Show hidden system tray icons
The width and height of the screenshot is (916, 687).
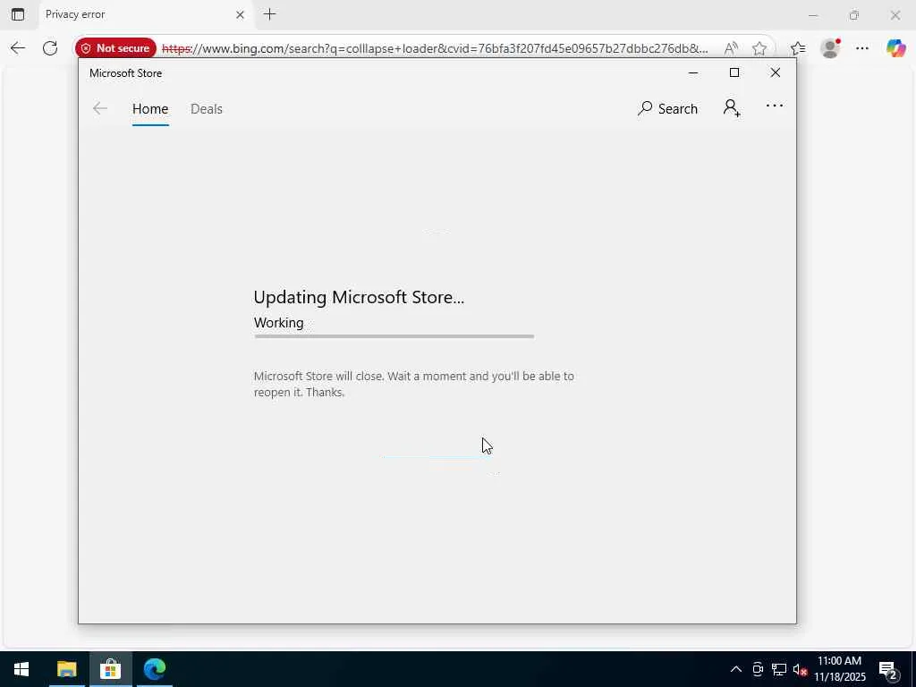pos(736,669)
